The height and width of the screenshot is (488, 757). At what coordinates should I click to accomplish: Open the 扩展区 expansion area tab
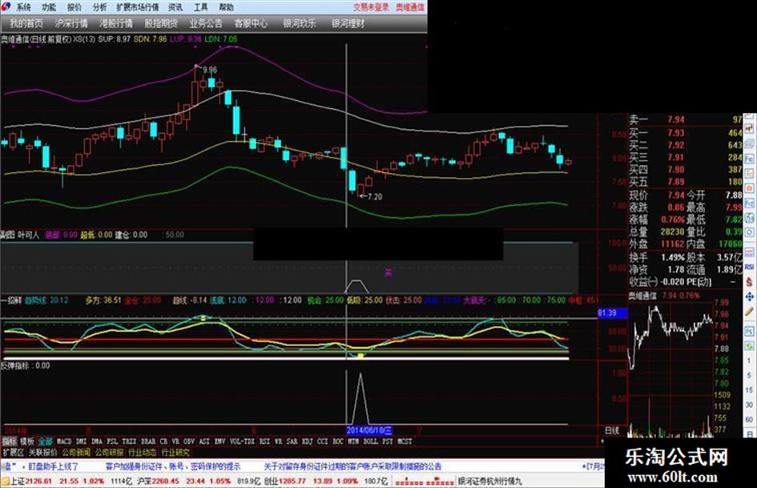point(13,453)
